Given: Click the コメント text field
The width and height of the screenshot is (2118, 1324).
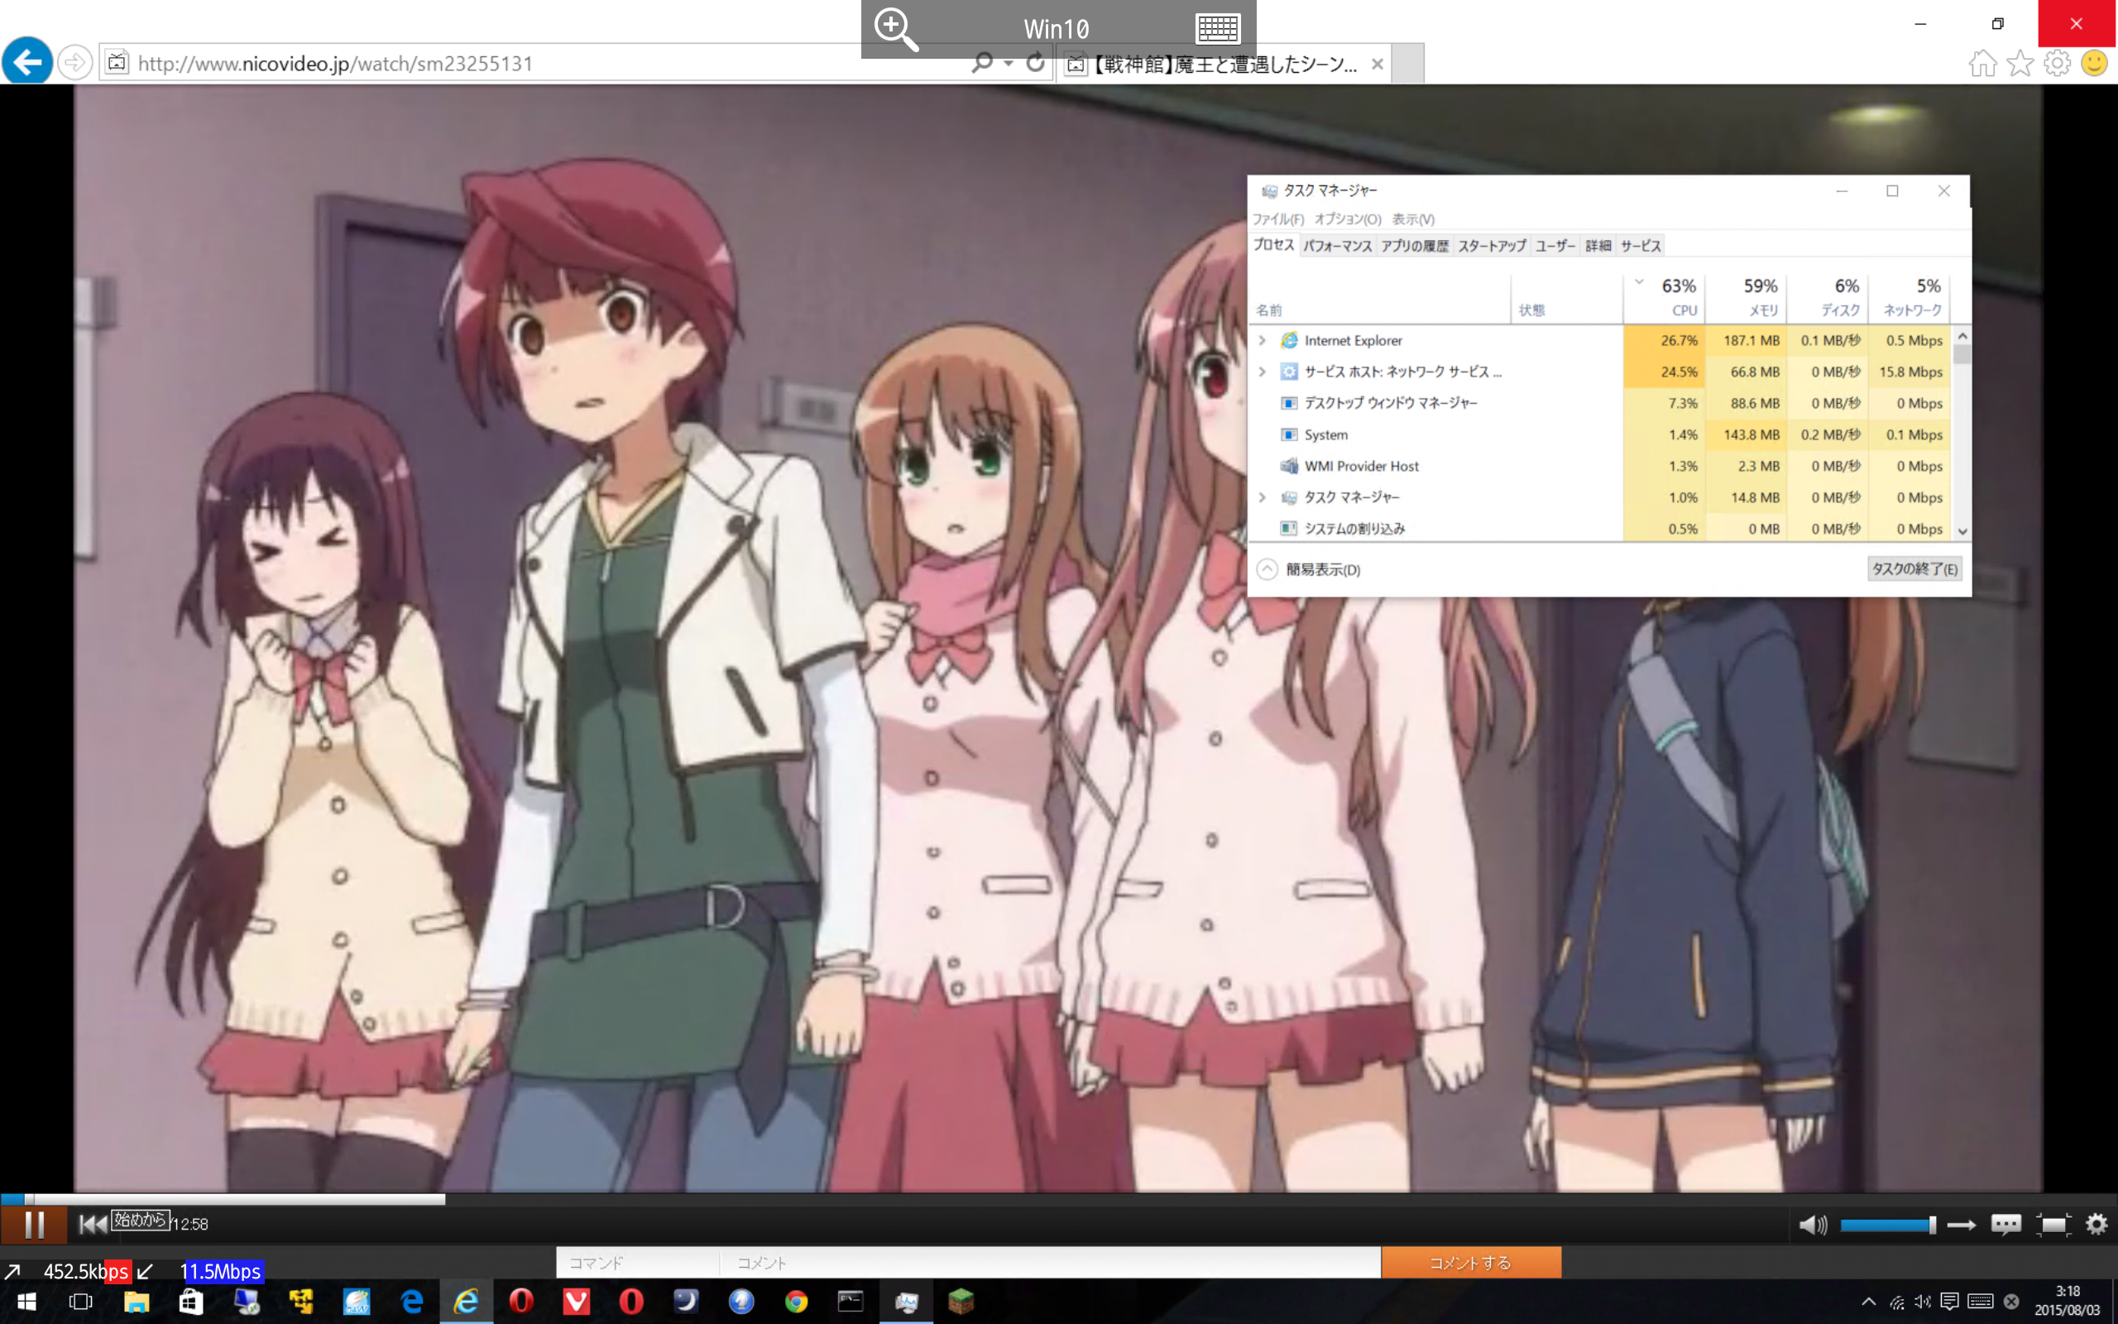Looking at the screenshot, I should pos(1050,1263).
